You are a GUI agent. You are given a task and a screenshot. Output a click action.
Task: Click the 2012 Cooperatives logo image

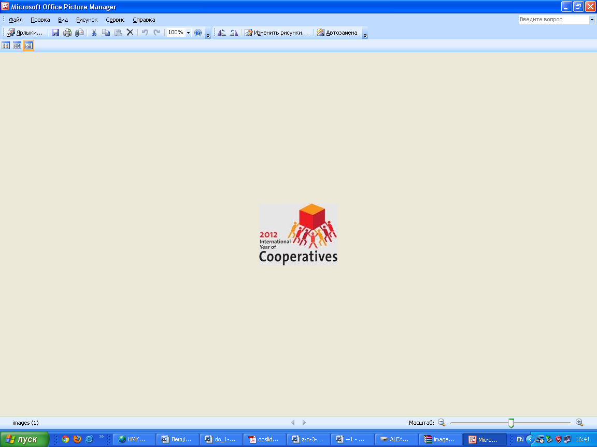[x=298, y=234]
